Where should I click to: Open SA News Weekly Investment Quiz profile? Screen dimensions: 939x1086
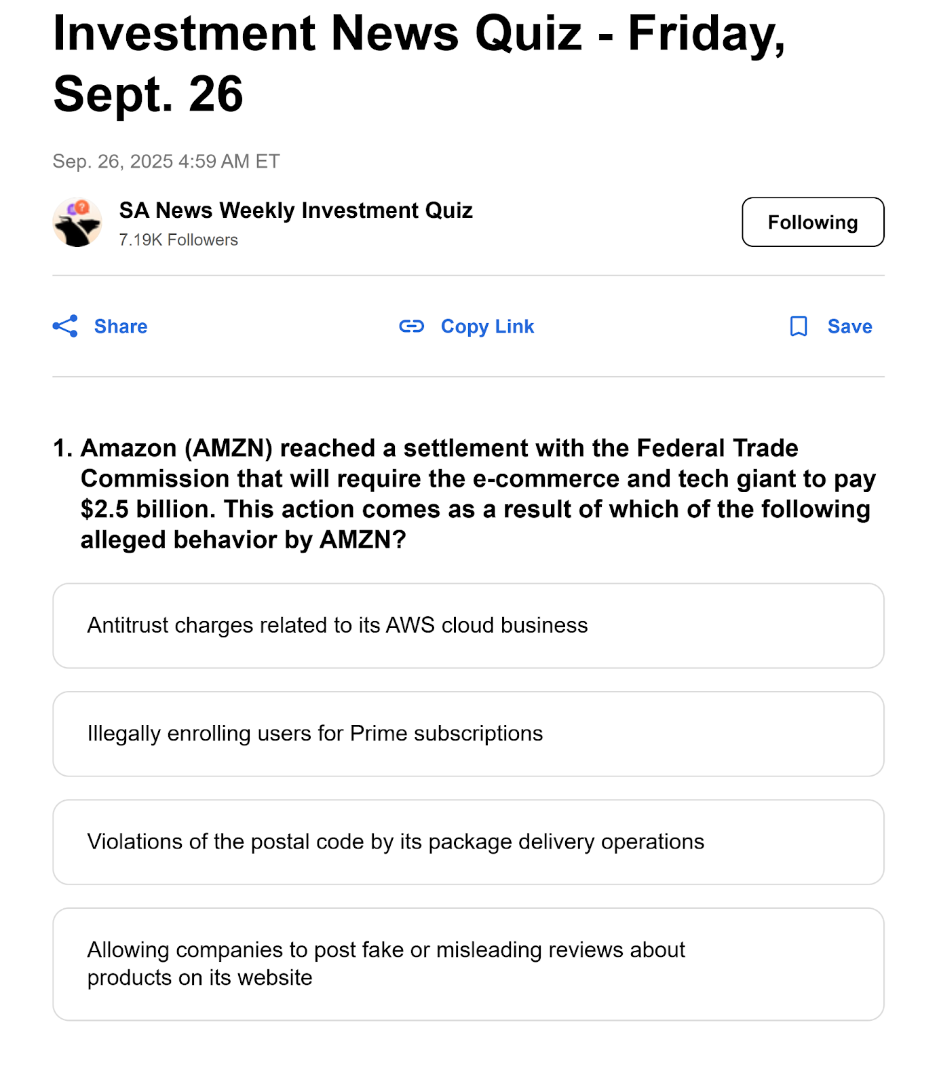296,210
